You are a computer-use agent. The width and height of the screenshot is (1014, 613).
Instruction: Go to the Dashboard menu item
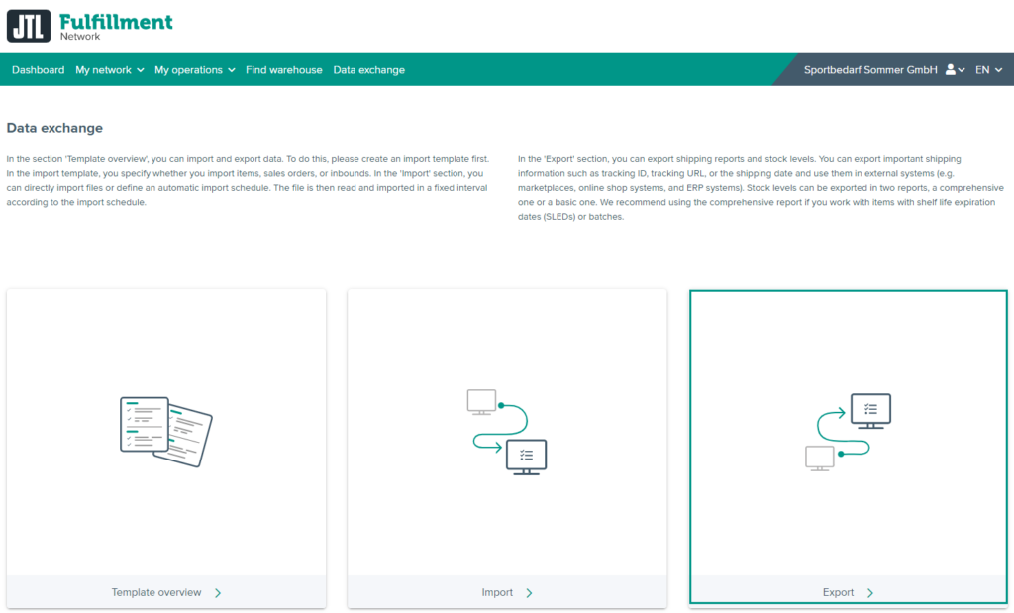(38, 69)
